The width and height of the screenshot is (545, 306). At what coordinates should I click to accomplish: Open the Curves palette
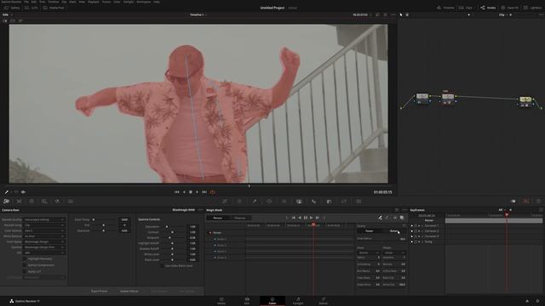pos(225,201)
